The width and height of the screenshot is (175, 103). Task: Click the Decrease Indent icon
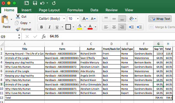pyautogui.click(x=131, y=27)
